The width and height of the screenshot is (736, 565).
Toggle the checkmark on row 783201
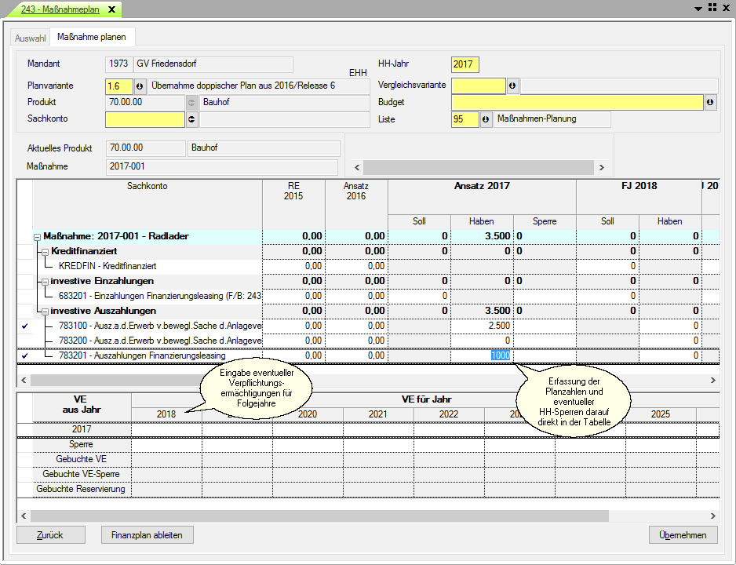(24, 355)
